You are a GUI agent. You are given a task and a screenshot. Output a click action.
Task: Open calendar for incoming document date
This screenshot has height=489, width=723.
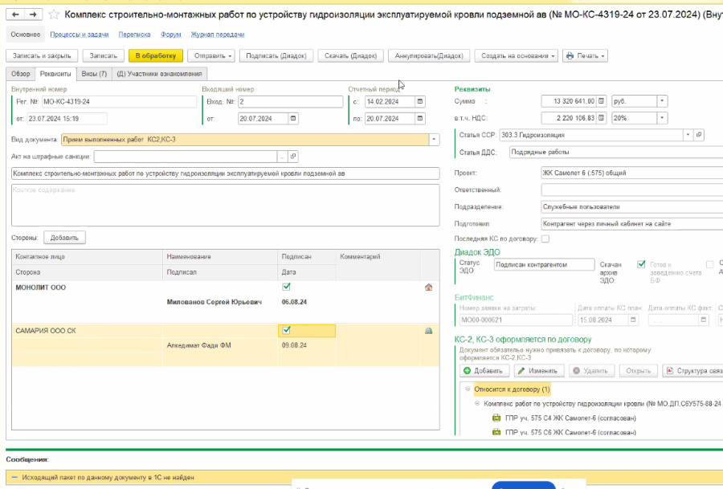pyautogui.click(x=293, y=118)
